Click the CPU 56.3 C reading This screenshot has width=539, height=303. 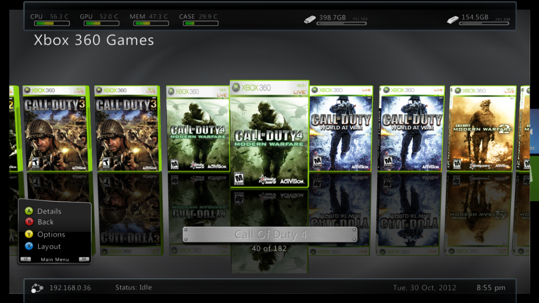coord(49,17)
